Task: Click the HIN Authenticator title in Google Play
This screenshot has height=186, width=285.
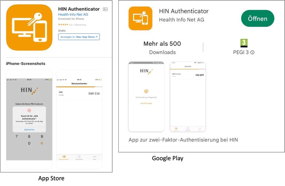Action: pos(184,11)
